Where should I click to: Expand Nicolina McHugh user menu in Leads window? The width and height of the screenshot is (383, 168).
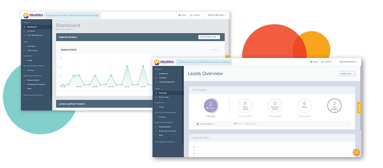(x=348, y=62)
